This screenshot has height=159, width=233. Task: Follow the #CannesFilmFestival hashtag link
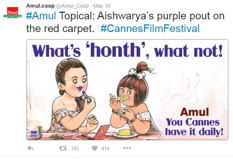point(150,28)
